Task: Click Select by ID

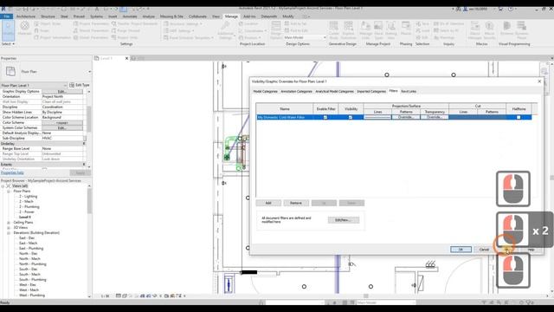Action: [x=446, y=31]
